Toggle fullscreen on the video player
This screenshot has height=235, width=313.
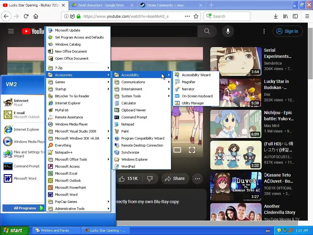[192, 150]
